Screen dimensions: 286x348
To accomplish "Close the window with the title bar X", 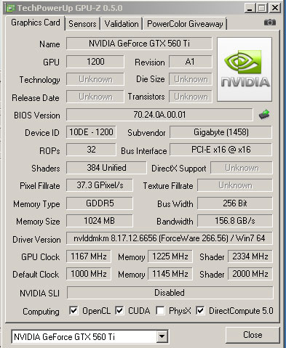I will 275,8.
